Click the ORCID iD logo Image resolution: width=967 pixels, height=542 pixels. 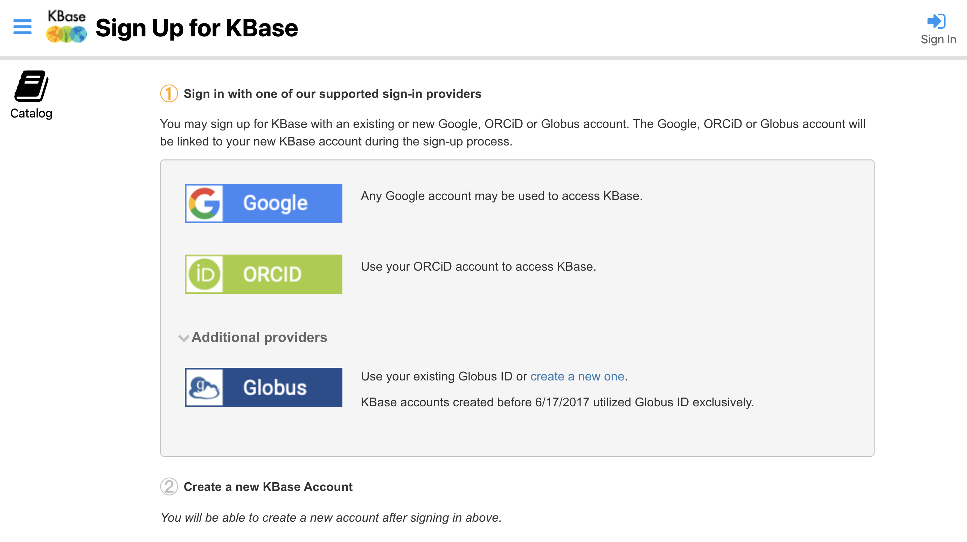[204, 274]
